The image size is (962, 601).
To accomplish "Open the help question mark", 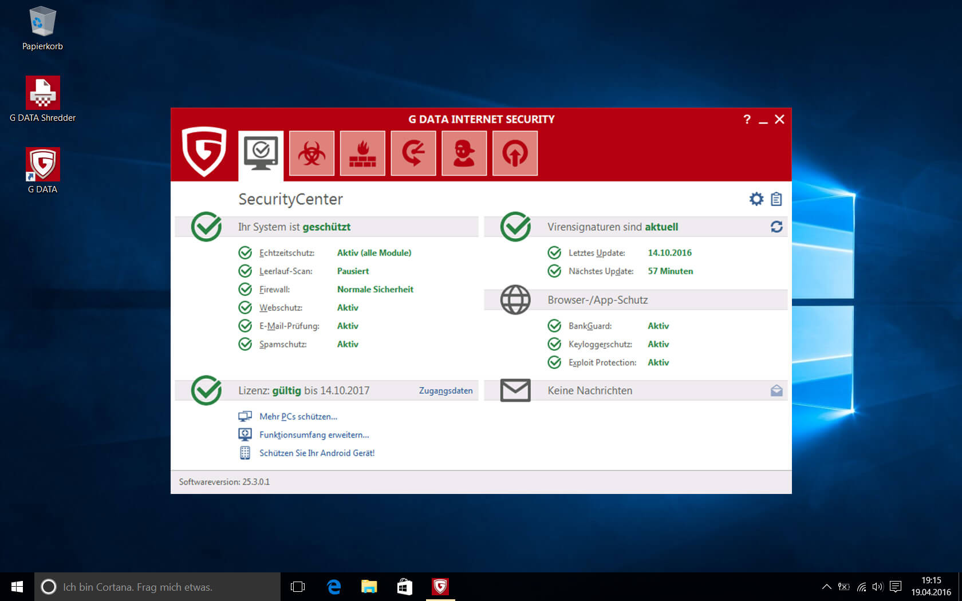I will tap(747, 119).
